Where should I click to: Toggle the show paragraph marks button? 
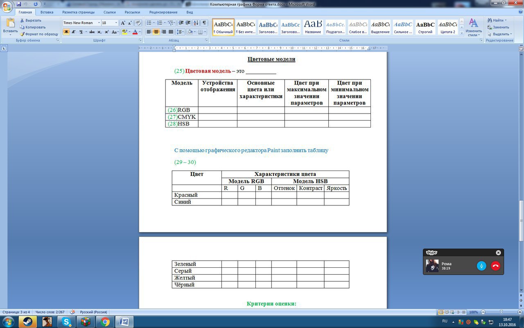pyautogui.click(x=204, y=23)
